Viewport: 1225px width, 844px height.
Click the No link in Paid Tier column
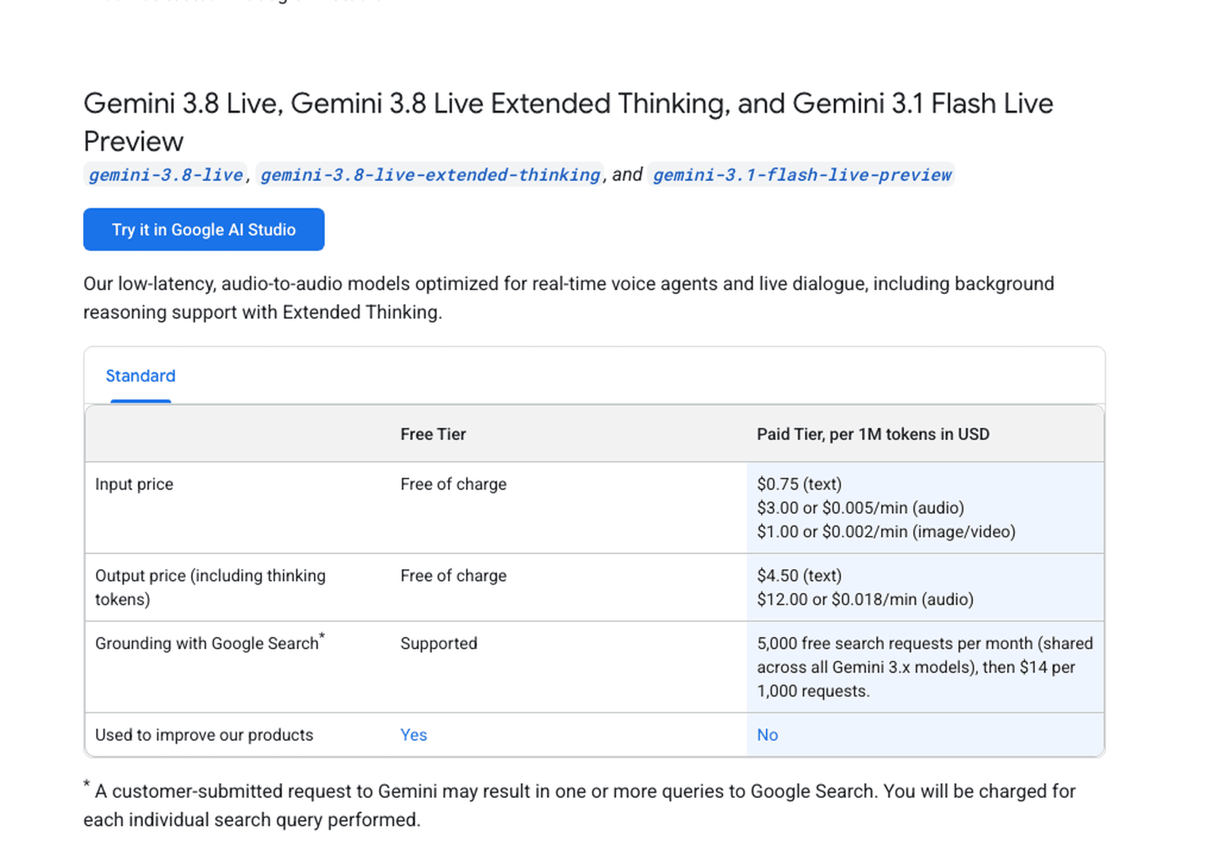pyautogui.click(x=768, y=735)
